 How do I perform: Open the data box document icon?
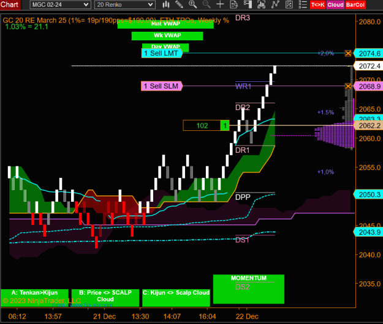[x=233, y=4]
